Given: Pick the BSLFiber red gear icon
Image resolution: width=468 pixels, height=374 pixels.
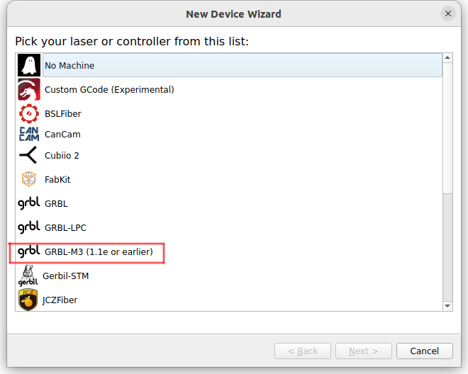Looking at the screenshot, I should coord(29,113).
